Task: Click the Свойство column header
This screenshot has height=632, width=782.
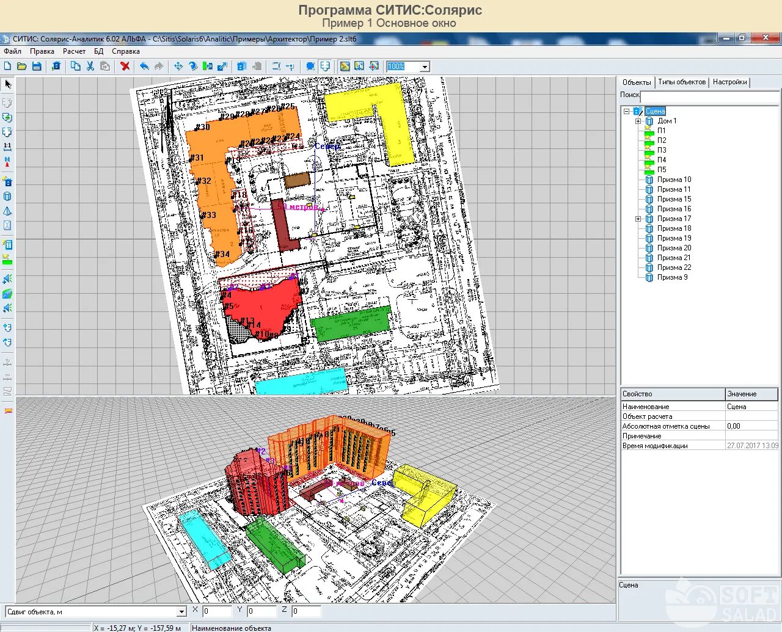Action: pos(673,394)
